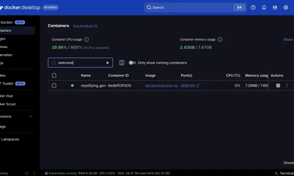The image size is (294, 176).
Task: Click the Give feedback link
Action: pos(85,26)
